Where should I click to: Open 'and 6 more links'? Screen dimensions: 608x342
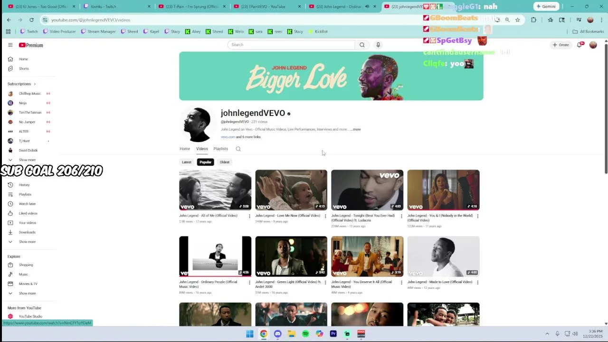(248, 137)
